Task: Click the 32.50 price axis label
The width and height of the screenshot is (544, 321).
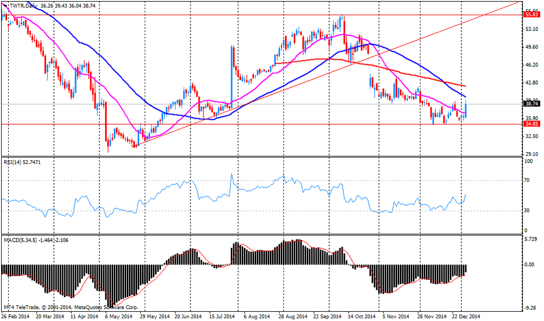Action: (530, 136)
